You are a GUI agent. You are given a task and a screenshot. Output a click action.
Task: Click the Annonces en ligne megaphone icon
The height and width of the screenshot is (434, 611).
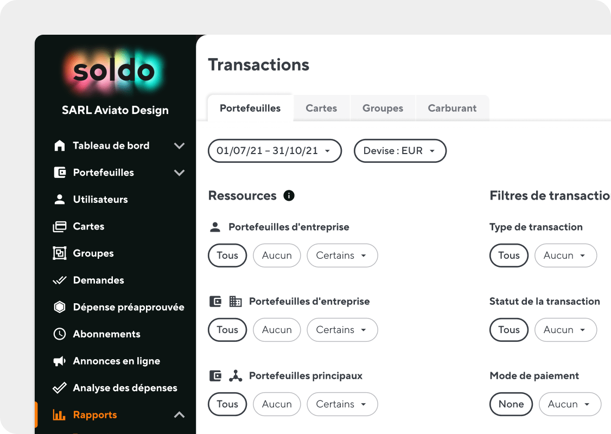click(x=60, y=361)
